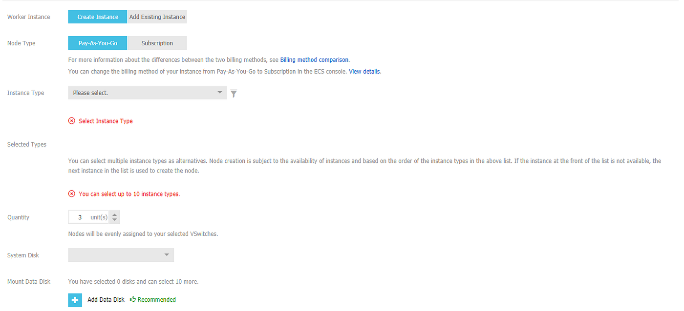Choose Pay-As-You-Go node type

[x=98, y=43]
